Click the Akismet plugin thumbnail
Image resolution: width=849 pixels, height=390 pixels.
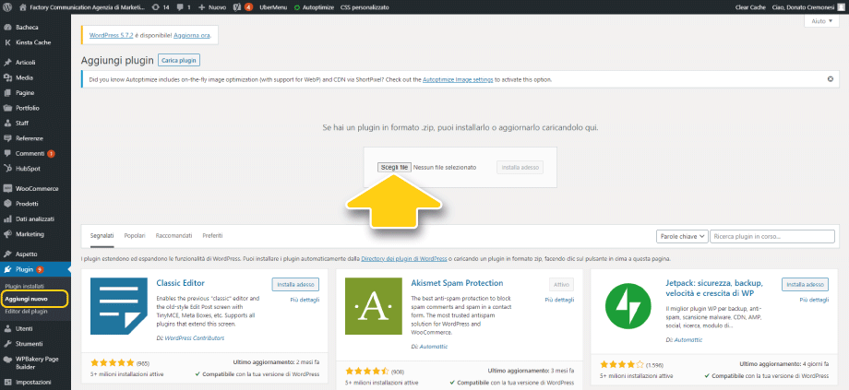[x=374, y=306]
